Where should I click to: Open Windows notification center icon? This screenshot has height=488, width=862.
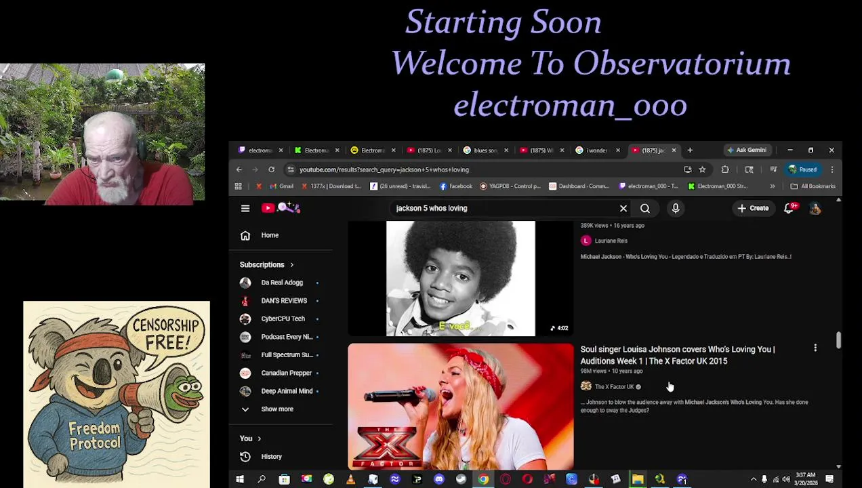click(x=829, y=480)
